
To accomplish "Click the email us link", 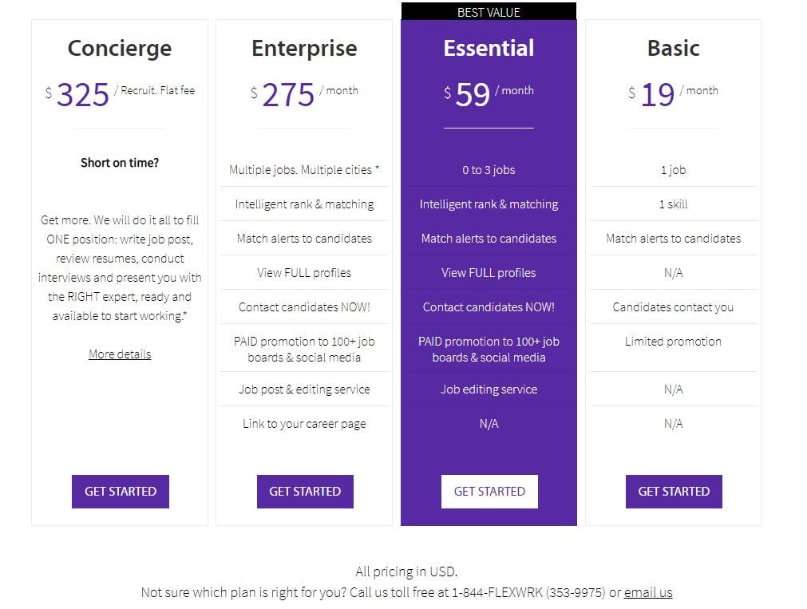I will (x=648, y=592).
